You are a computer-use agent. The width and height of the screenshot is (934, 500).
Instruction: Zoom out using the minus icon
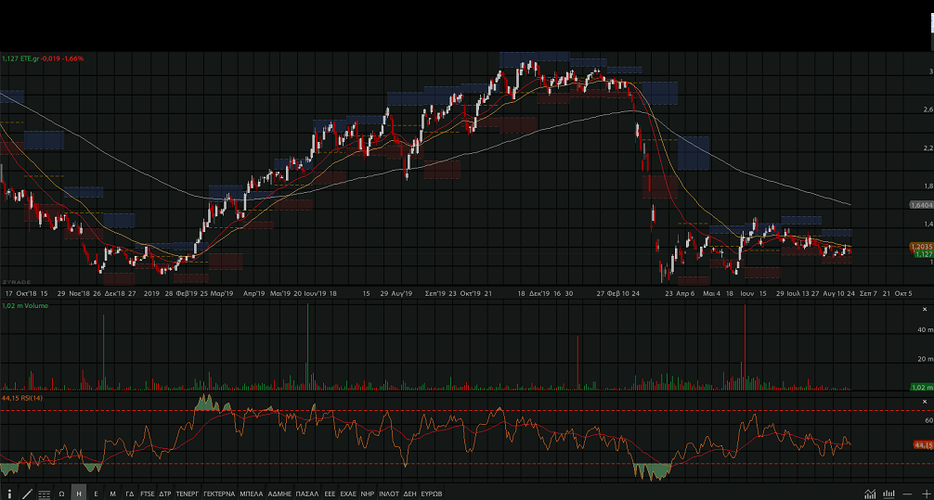907,494
